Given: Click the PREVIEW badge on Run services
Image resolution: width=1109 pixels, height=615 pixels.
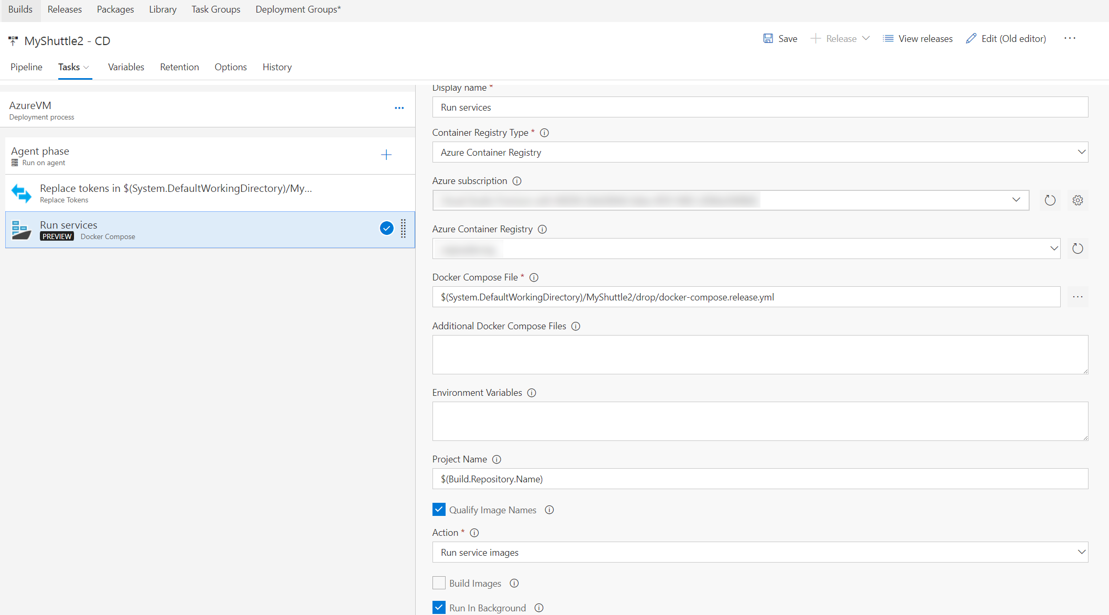Looking at the screenshot, I should [x=57, y=236].
